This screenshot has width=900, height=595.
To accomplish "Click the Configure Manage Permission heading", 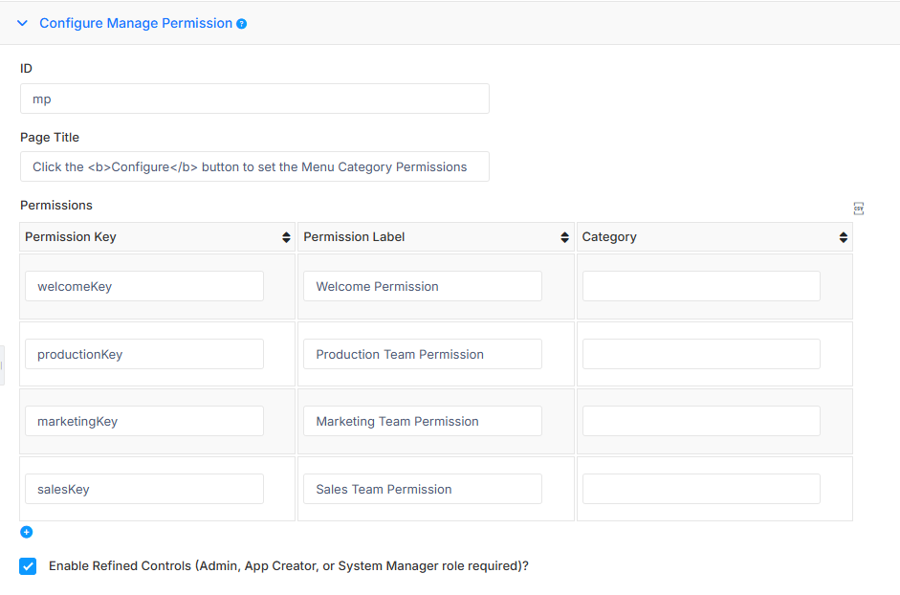I will (x=136, y=23).
